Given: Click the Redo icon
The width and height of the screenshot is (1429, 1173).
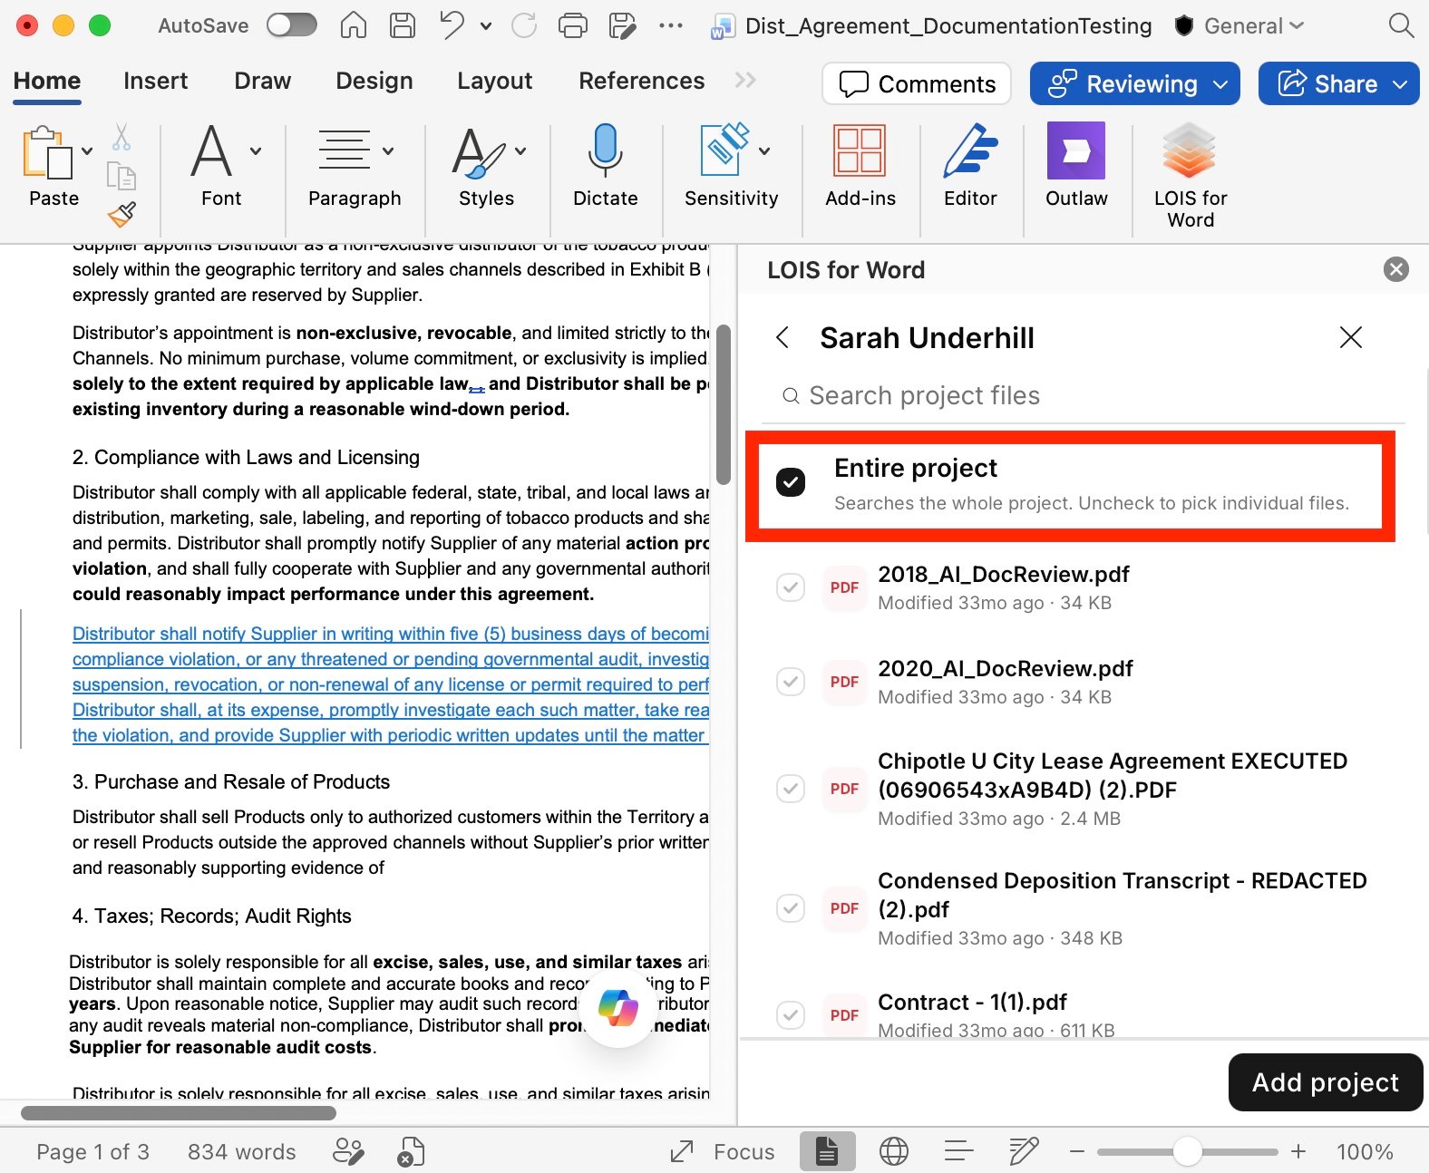Looking at the screenshot, I should tap(524, 25).
